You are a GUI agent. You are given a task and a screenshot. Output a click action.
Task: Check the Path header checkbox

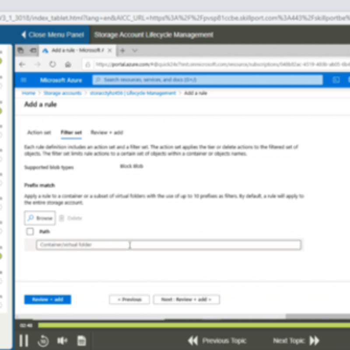click(30, 231)
